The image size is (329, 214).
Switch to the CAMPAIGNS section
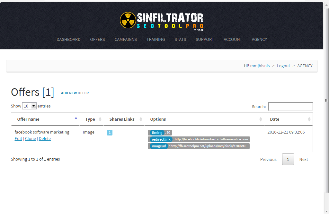coord(126,39)
